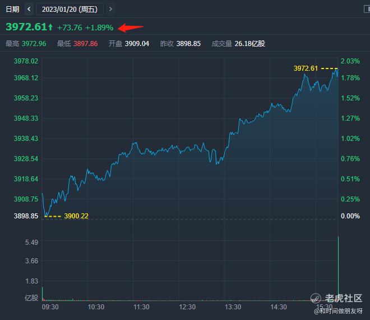The height and width of the screenshot is (320, 370).
Task: Click the red annotation arrow
Action: [131, 27]
